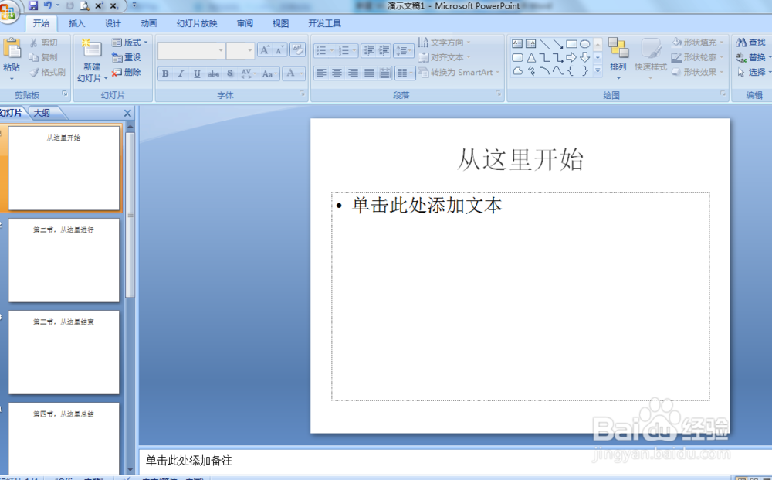The image size is (772, 480).
Task: Increase font size with the larger A button
Action: 265,49
